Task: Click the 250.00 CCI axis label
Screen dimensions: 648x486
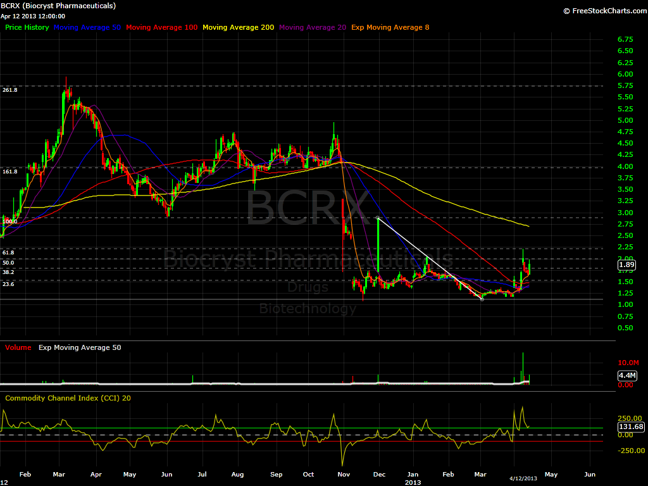Action: [x=630, y=418]
